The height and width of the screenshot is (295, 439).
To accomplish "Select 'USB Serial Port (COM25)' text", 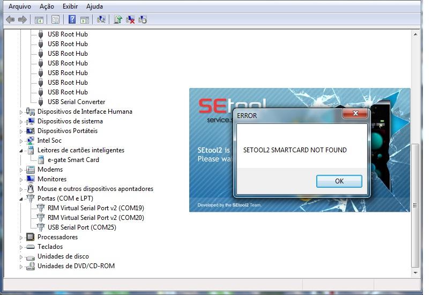I will tap(82, 227).
